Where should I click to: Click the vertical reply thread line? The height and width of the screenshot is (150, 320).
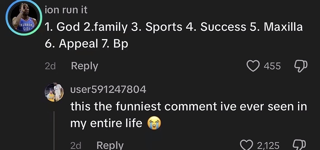54,131
